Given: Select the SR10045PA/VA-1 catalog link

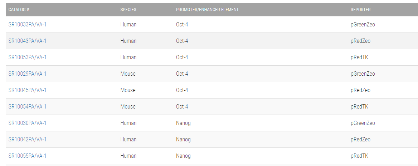Looking at the screenshot, I should [x=27, y=90].
